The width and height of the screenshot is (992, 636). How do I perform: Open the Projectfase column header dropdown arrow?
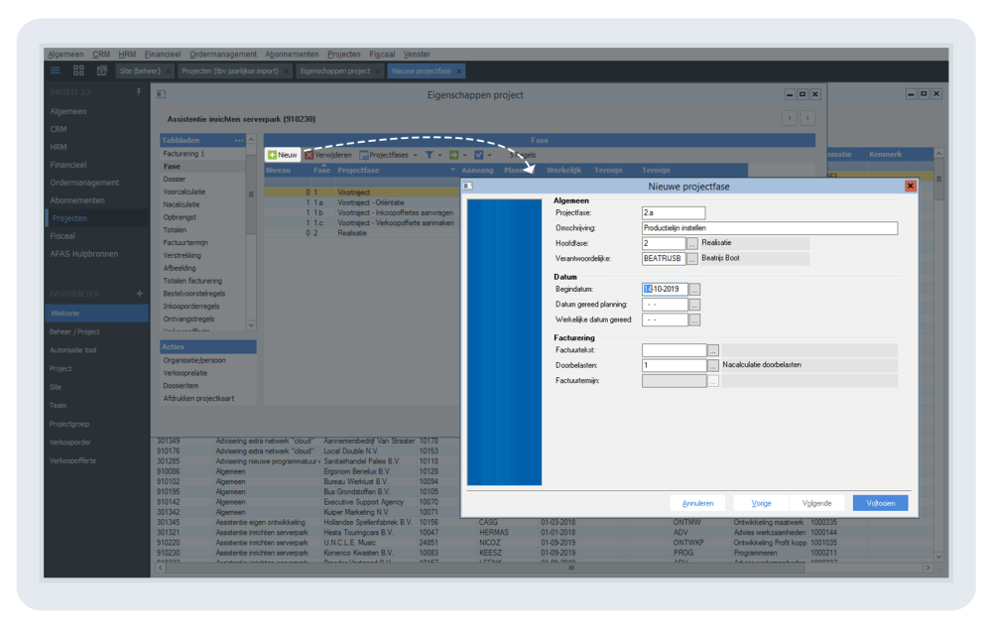453,171
